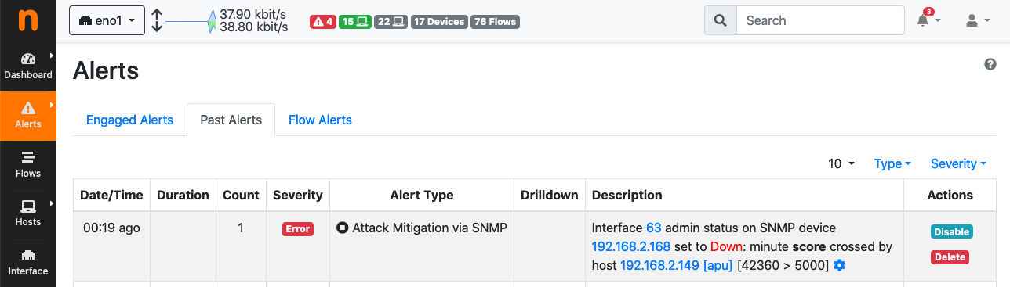Click the red Down status text
The width and height of the screenshot is (1010, 287).
pyautogui.click(x=726, y=247)
